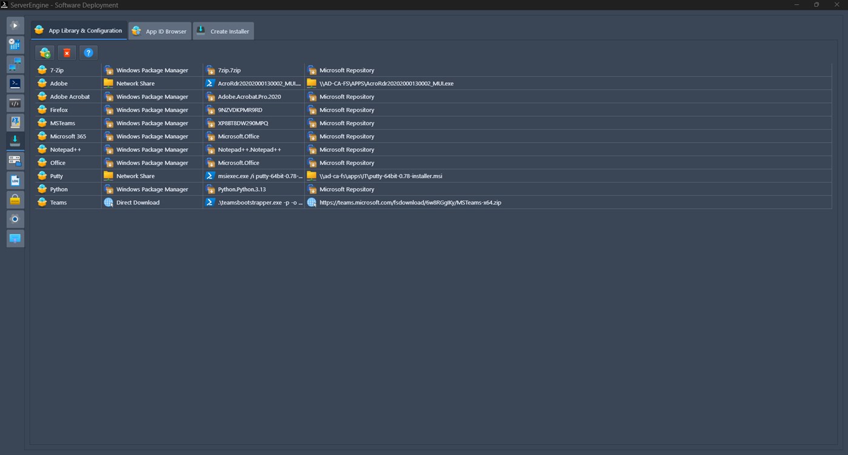The width and height of the screenshot is (848, 455).
Task: Open the server folder sidebar icon
Action: click(x=15, y=160)
